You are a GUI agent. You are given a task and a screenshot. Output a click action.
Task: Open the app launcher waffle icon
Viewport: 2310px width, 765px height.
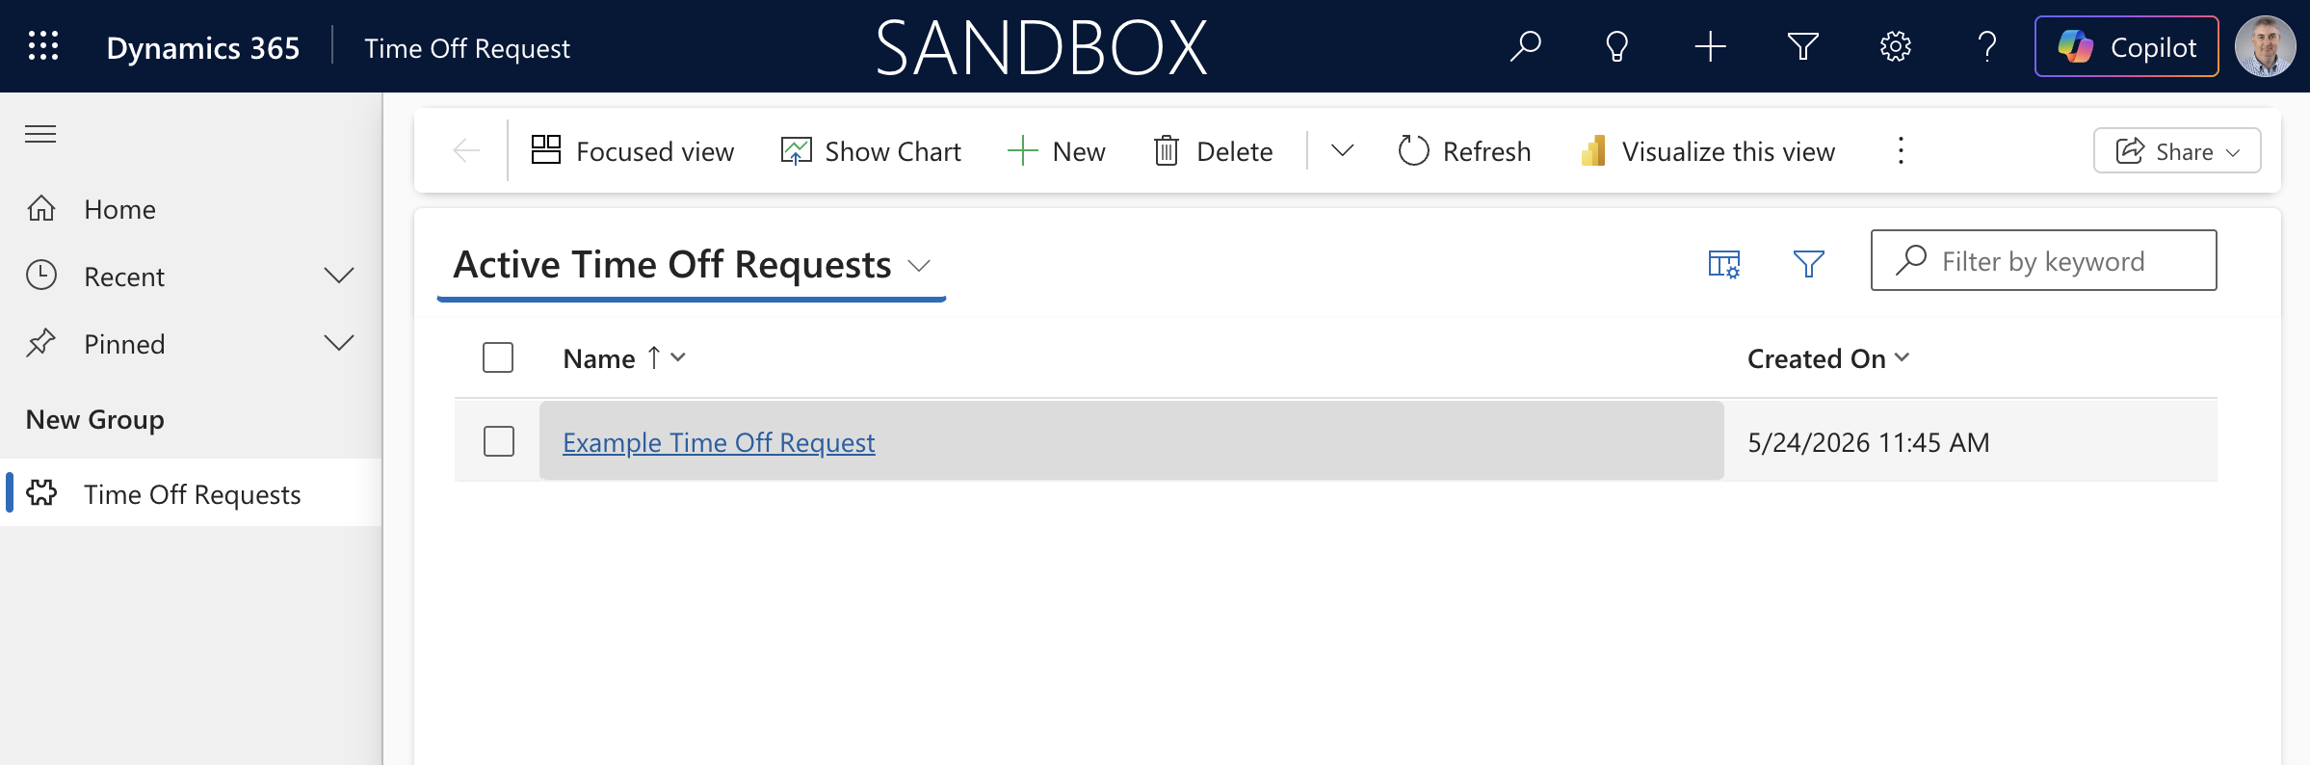click(43, 46)
